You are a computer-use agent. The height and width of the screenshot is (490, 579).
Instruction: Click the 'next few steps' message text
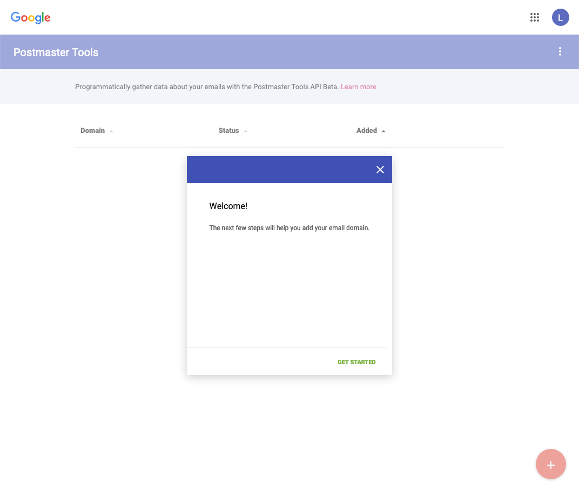point(289,228)
